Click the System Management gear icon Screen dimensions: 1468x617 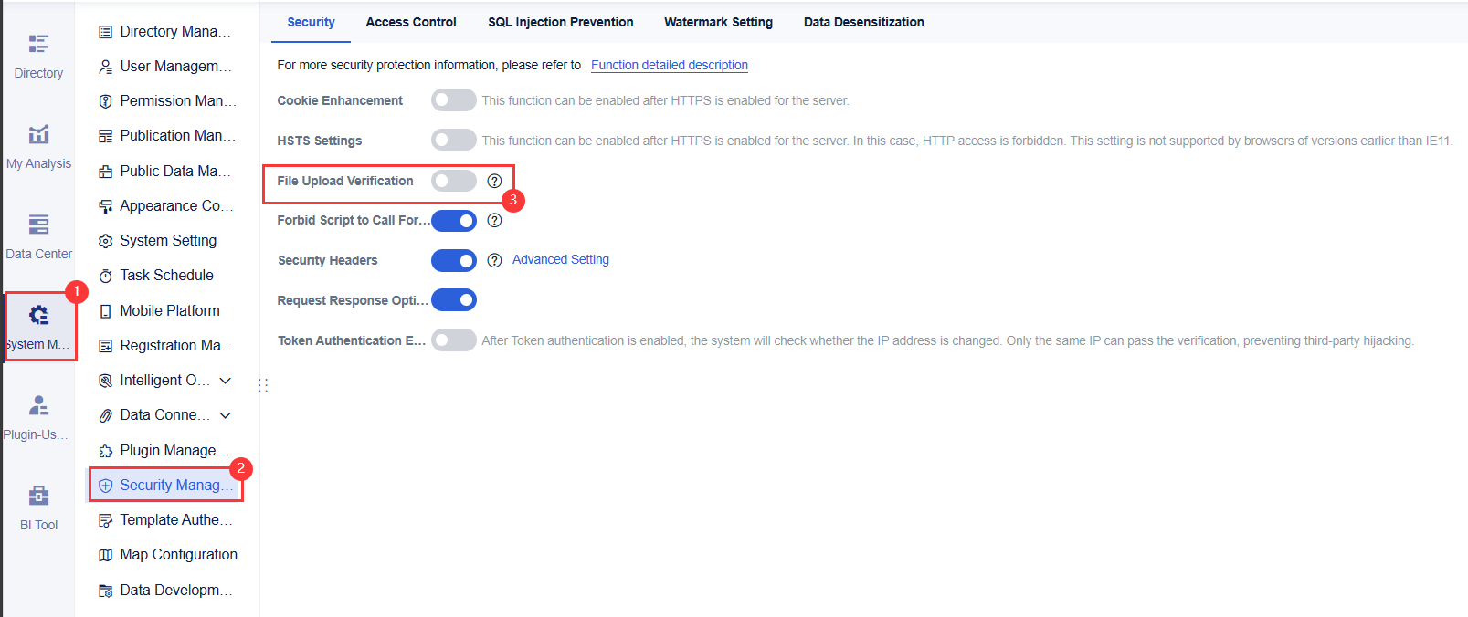[37, 314]
